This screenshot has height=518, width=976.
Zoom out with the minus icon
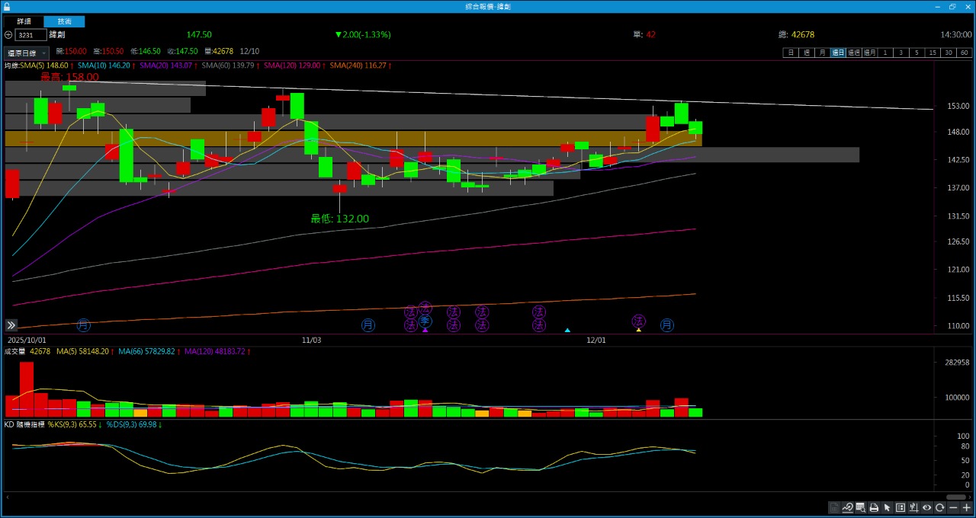coord(953,508)
